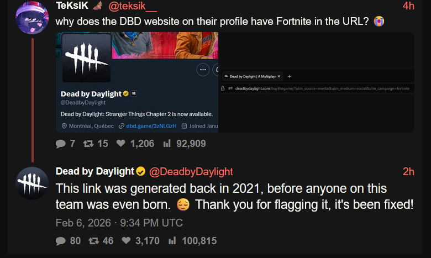Open the @teksik__ handle link
This screenshot has height=258, width=431.
[x=133, y=6]
